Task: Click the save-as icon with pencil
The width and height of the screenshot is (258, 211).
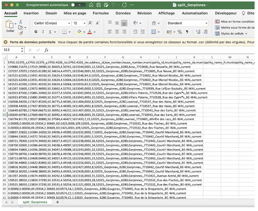Action: [106, 5]
